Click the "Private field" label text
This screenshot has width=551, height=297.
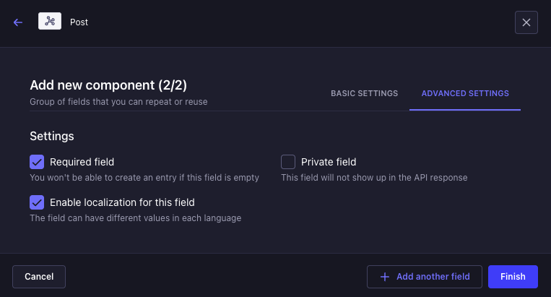click(329, 162)
